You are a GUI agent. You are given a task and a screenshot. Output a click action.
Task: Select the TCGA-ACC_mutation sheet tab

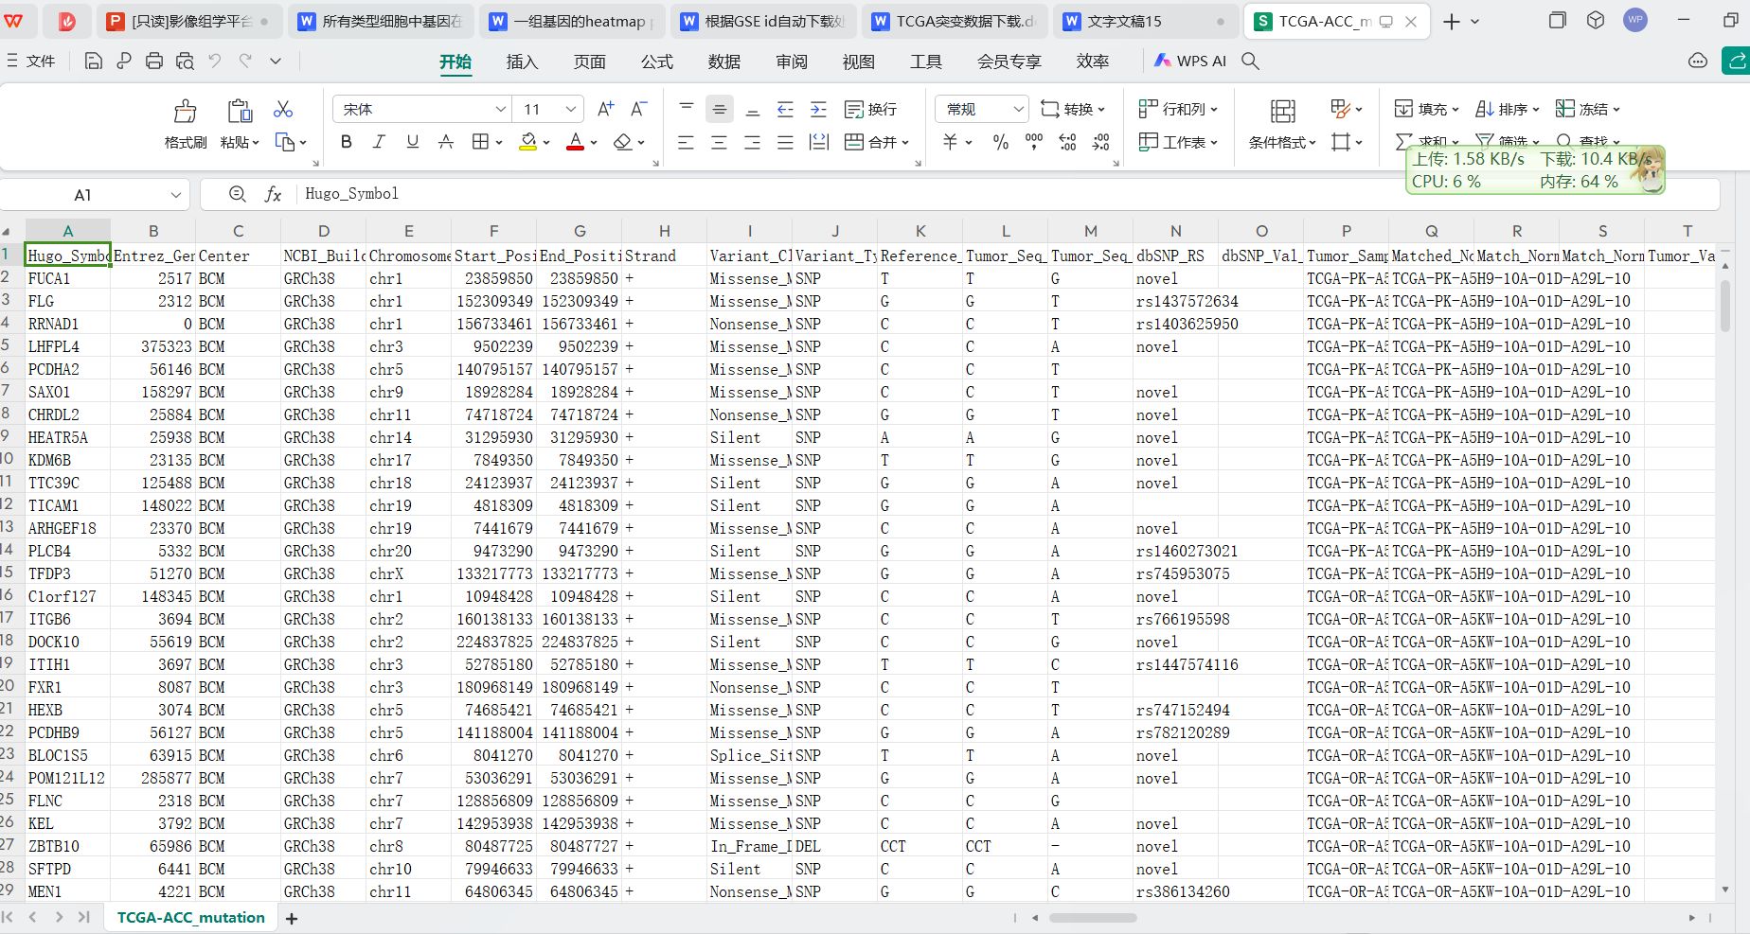(190, 918)
